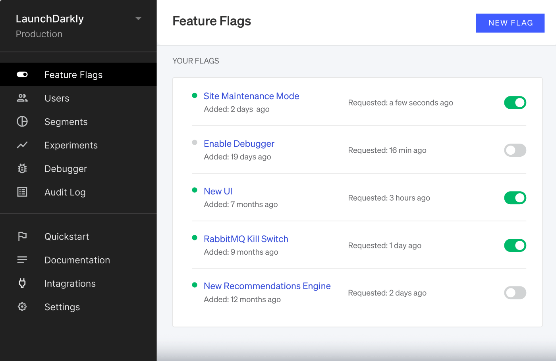Click the Debugger bug icon

pyautogui.click(x=22, y=169)
